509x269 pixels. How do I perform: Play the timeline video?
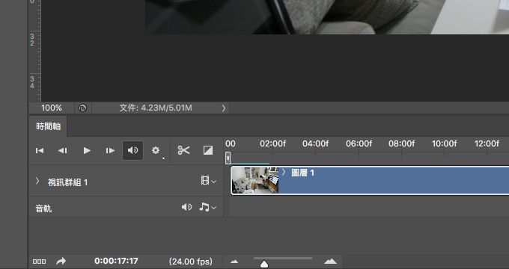(x=87, y=150)
